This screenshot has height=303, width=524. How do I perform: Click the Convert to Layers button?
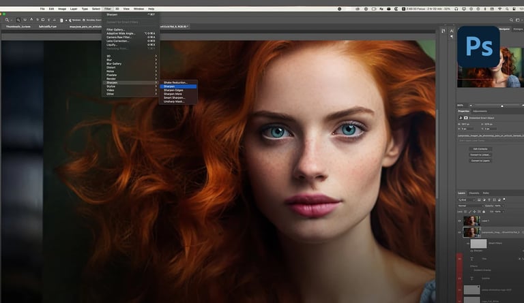(x=480, y=161)
